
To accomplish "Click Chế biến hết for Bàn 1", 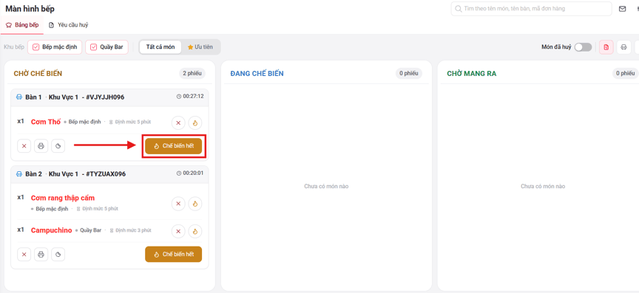I will click(x=173, y=146).
